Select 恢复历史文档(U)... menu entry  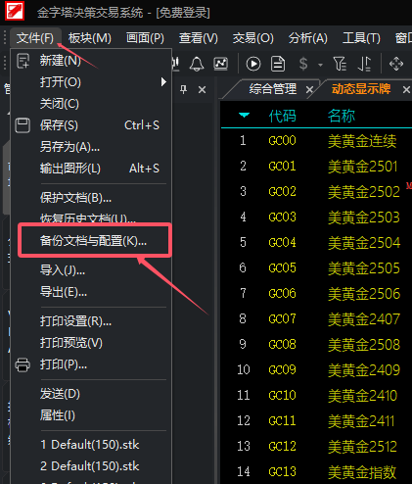(91, 218)
